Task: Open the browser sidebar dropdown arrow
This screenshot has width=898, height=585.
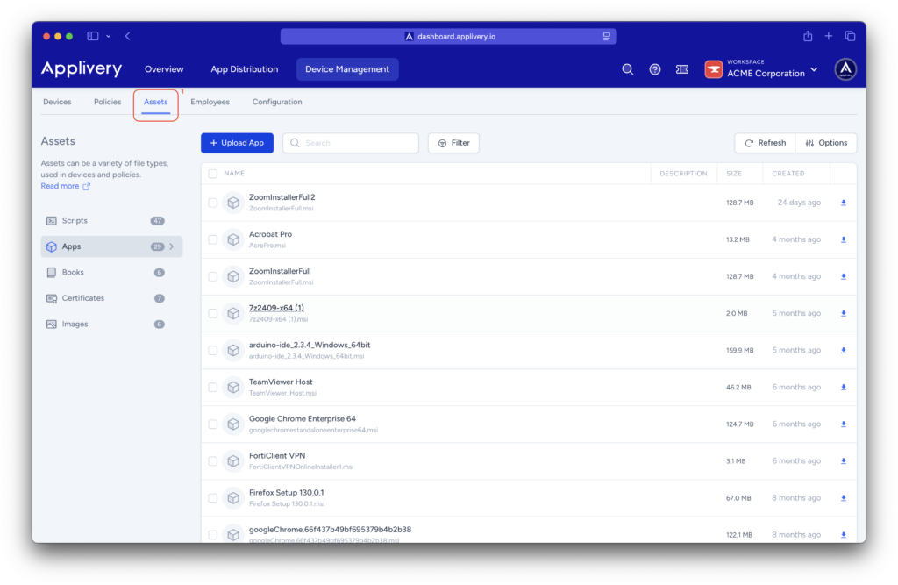Action: click(x=108, y=36)
